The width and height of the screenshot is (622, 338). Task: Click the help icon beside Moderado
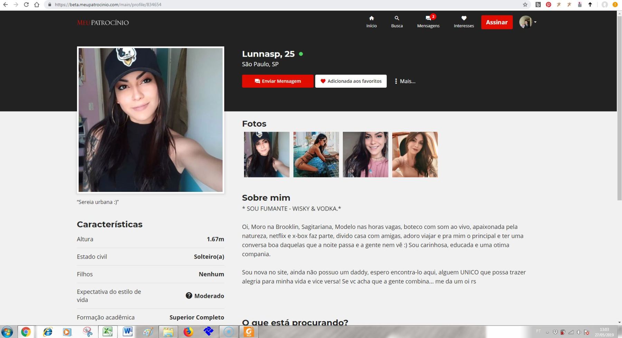[x=189, y=296]
